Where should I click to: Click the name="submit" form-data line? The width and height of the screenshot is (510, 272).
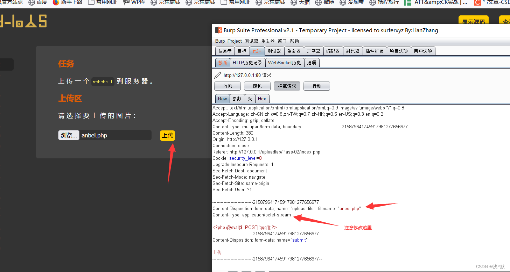[x=260, y=240]
